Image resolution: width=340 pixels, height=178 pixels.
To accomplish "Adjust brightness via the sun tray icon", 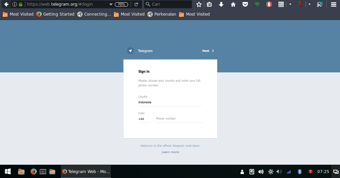I will [270, 172].
